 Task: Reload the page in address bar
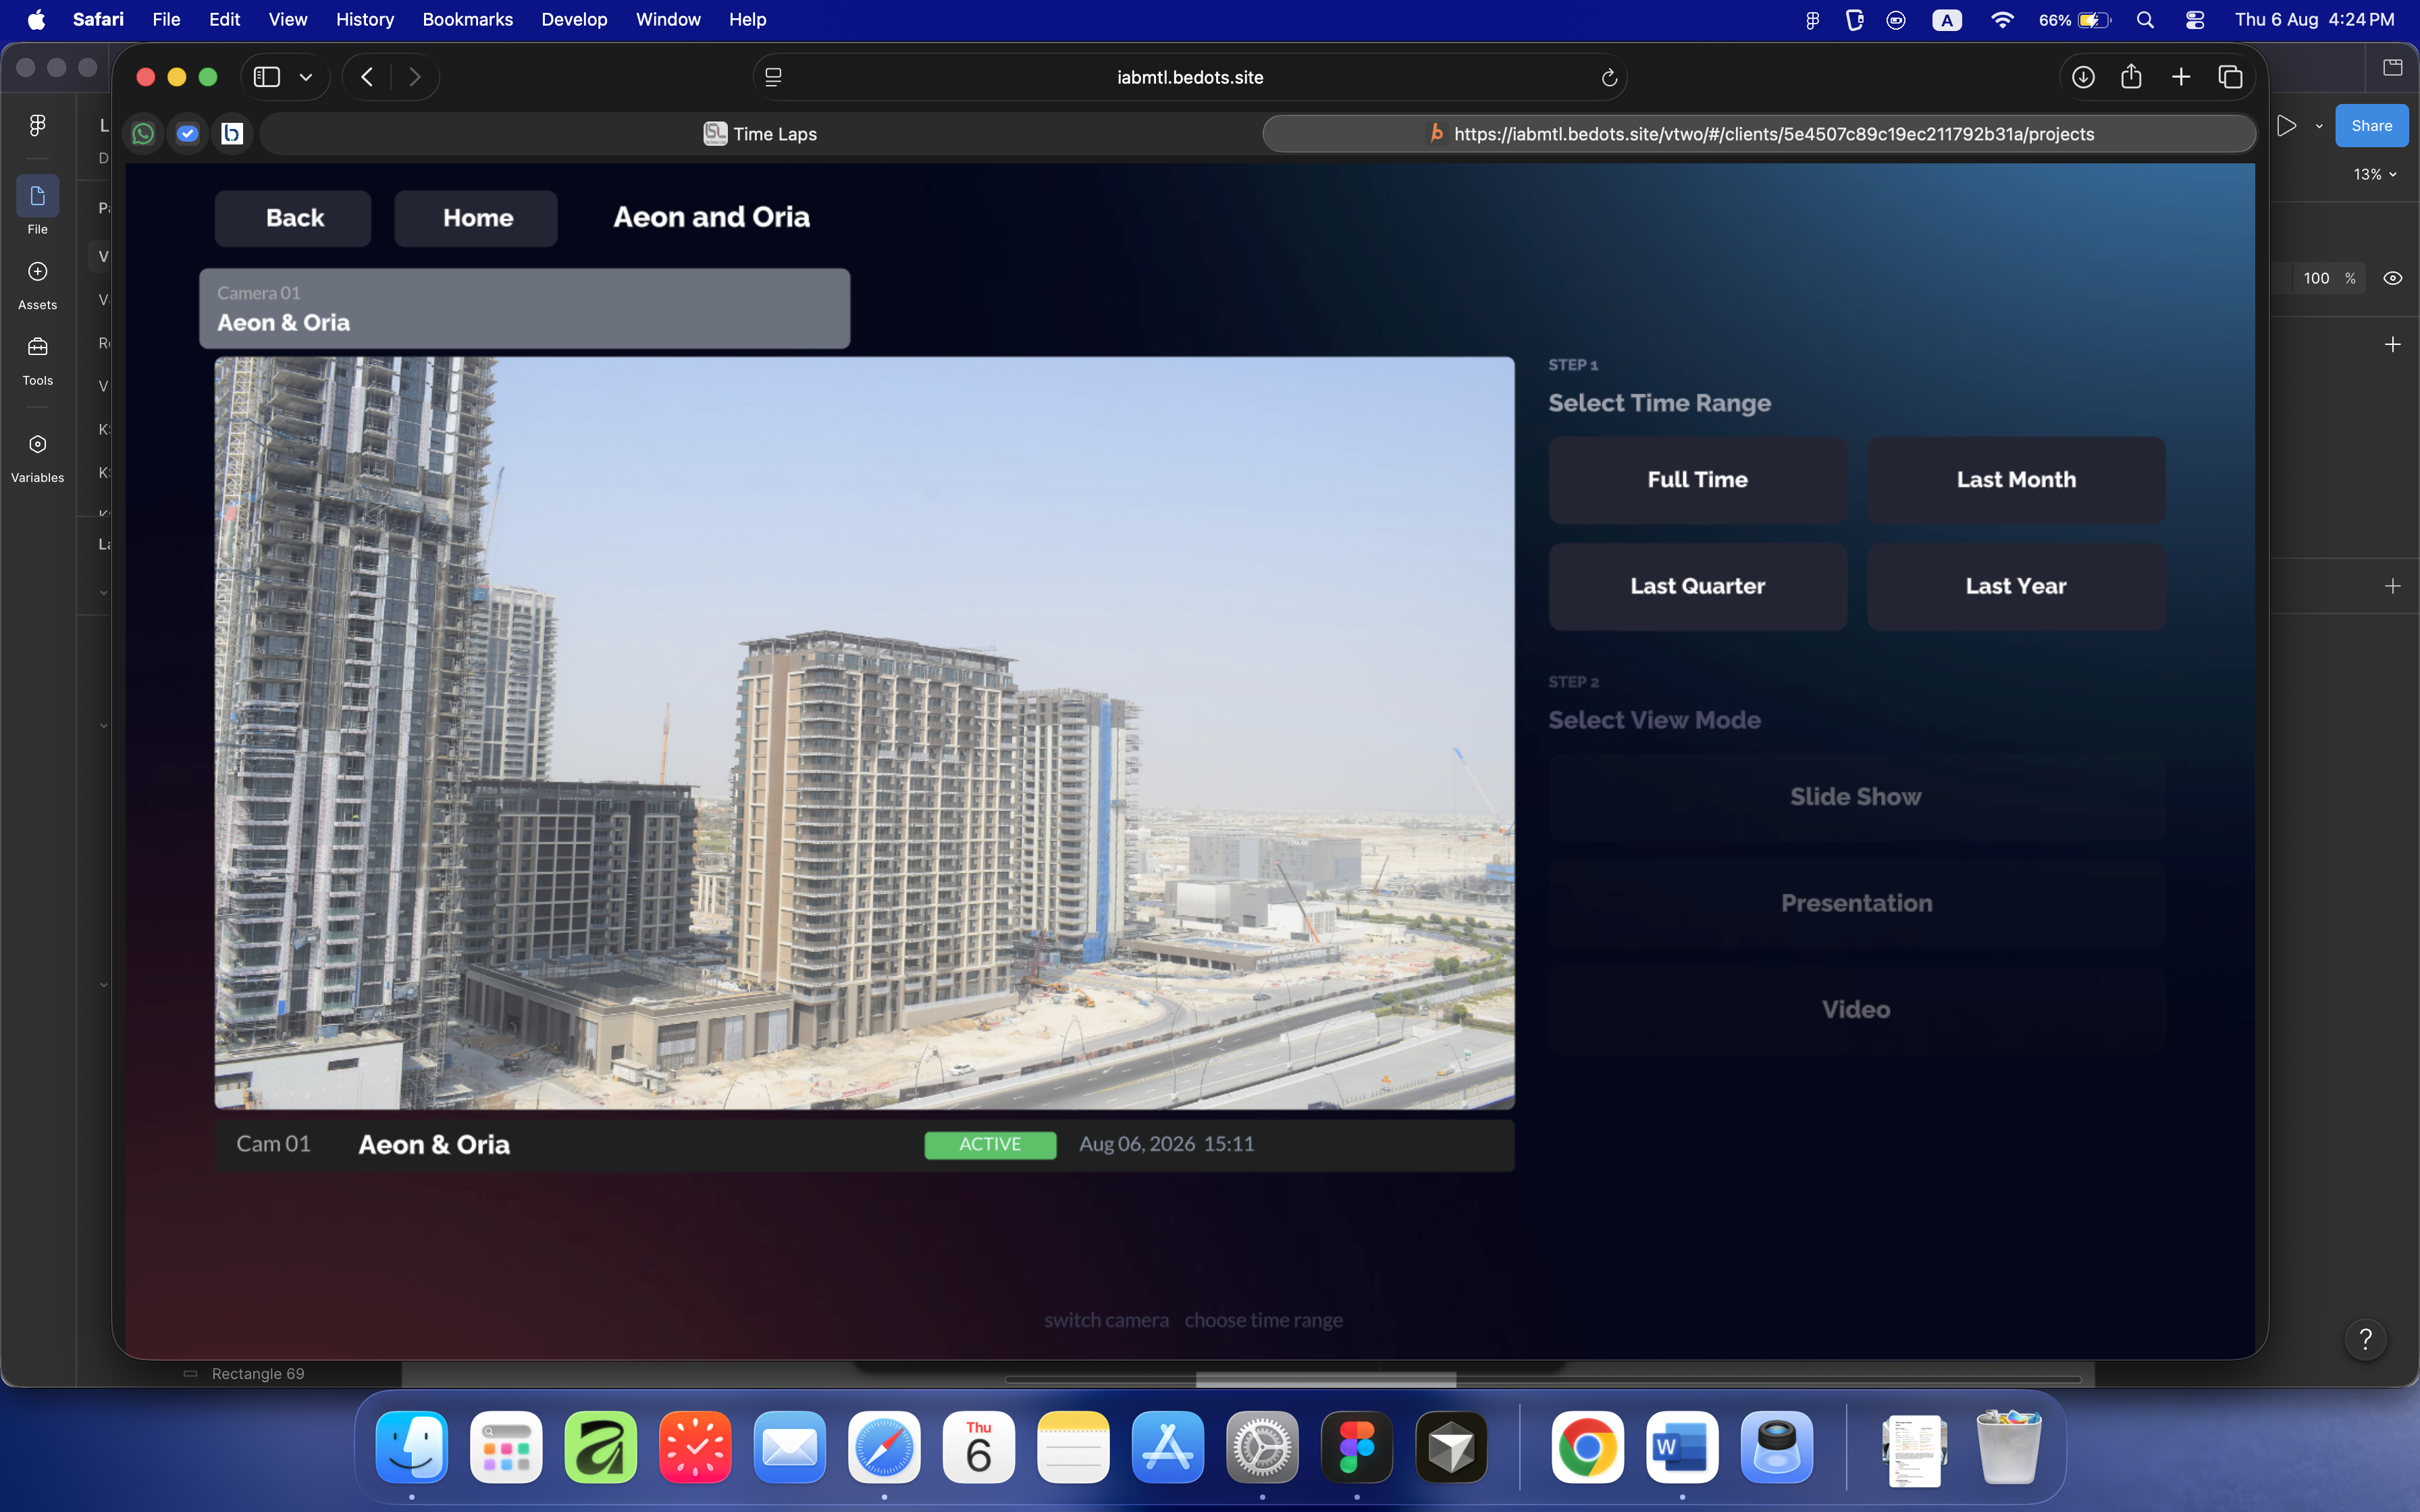pos(1609,77)
